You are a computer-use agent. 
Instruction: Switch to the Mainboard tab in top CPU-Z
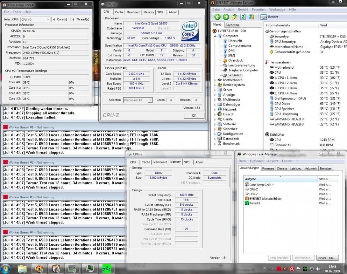(x=133, y=12)
